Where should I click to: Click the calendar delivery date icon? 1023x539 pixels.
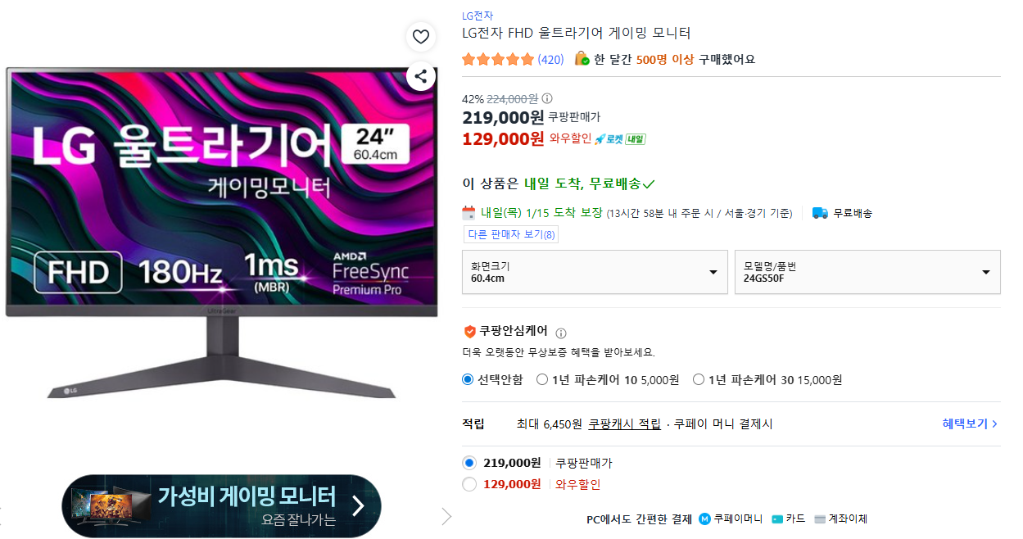point(469,213)
